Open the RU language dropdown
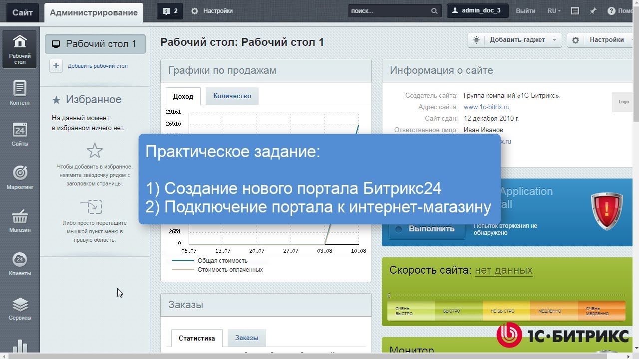Screen dimensions: 639x359 tap(554, 11)
